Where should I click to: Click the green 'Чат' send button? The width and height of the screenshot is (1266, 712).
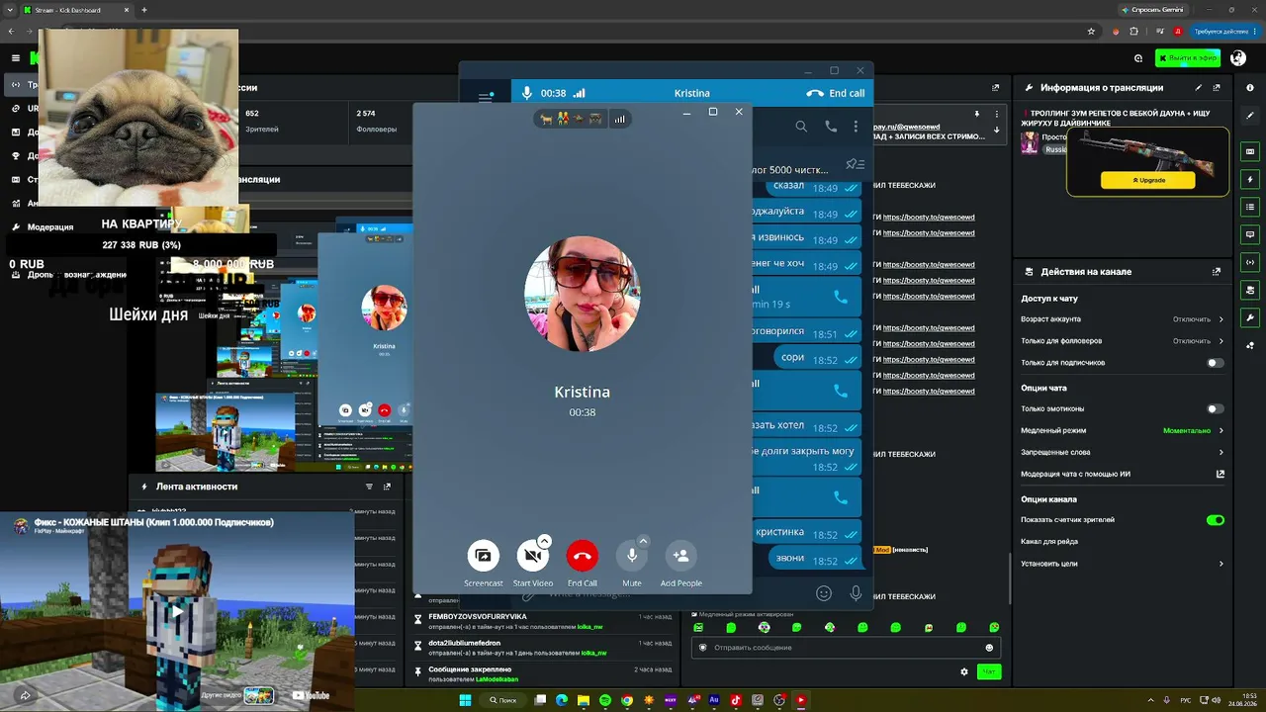click(x=988, y=671)
